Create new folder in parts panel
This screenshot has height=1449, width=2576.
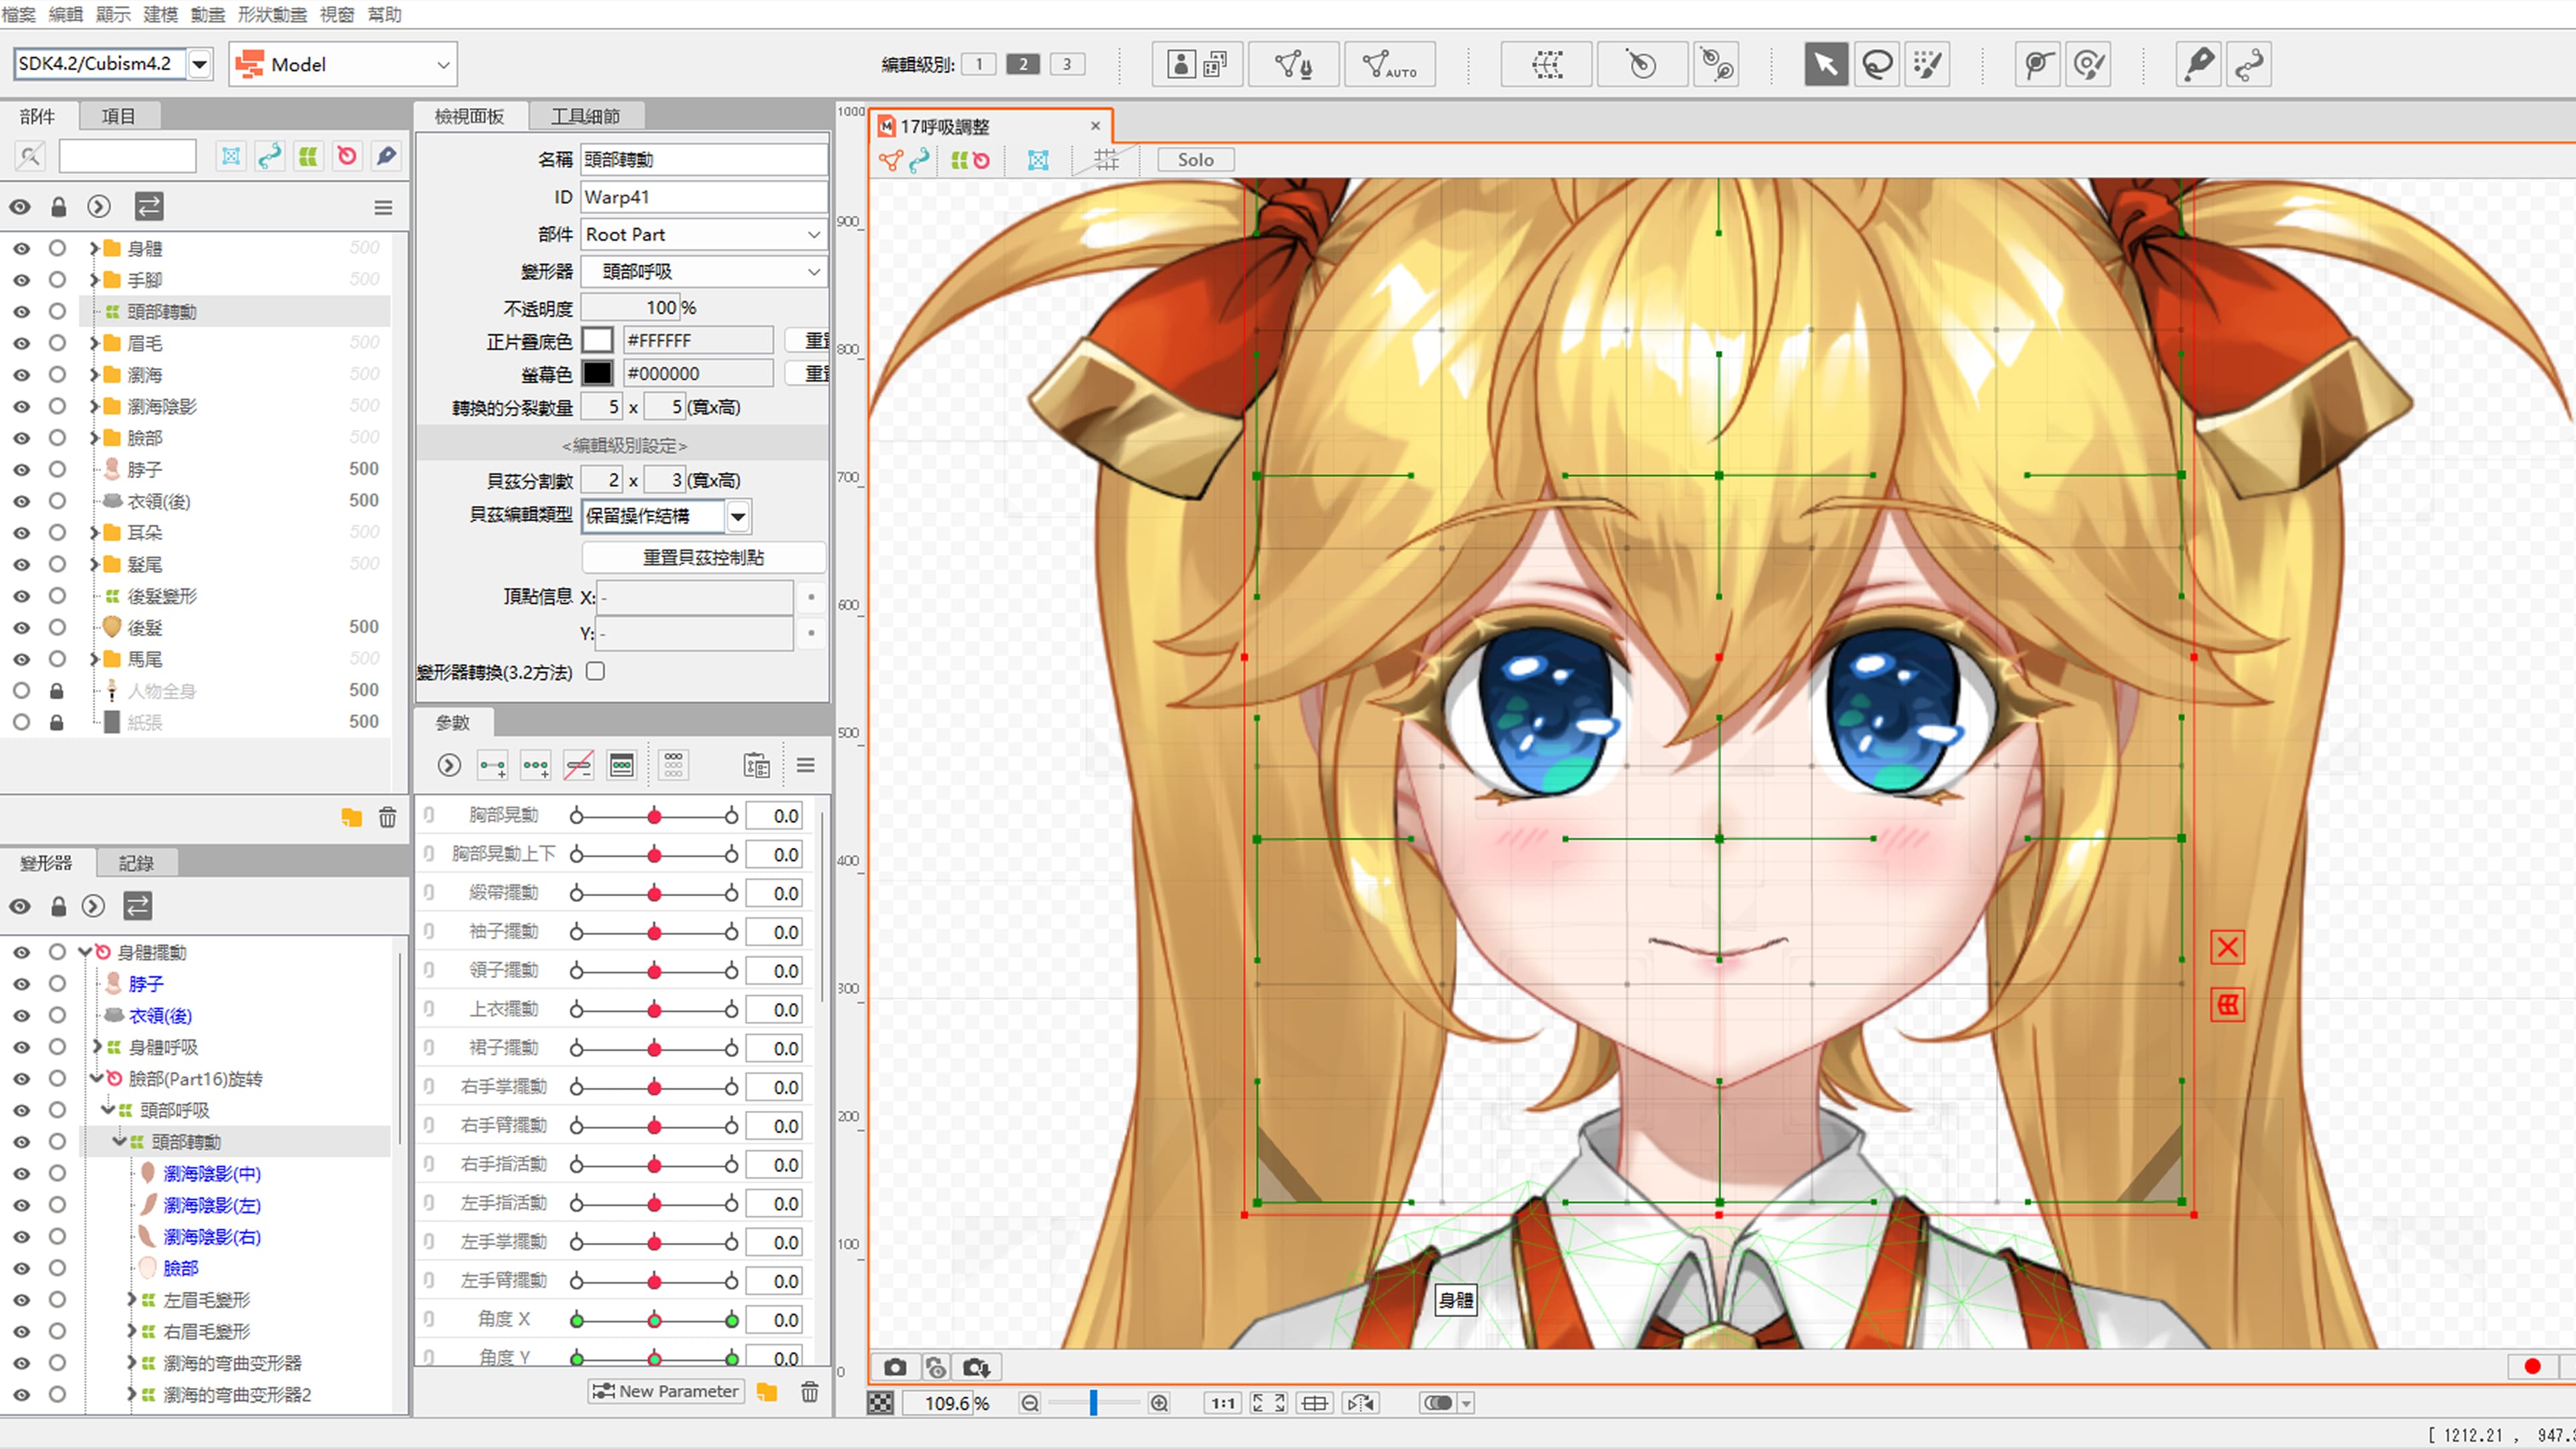pyautogui.click(x=351, y=818)
